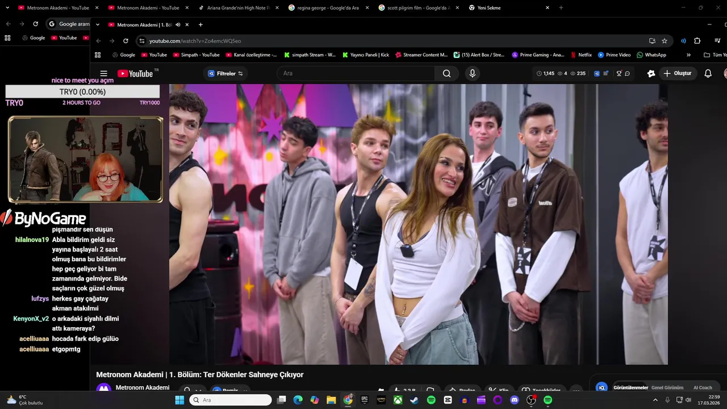This screenshot has width=727, height=409.
Task: Mute the Metronom Akademi tab audio
Action: tap(178, 24)
